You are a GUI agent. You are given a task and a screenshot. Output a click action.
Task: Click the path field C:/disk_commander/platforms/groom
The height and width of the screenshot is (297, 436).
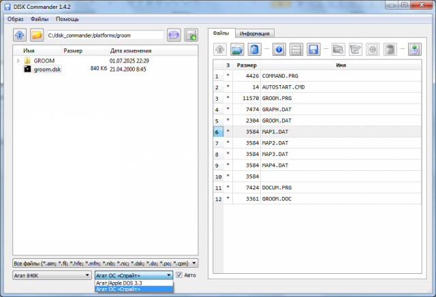click(x=105, y=35)
